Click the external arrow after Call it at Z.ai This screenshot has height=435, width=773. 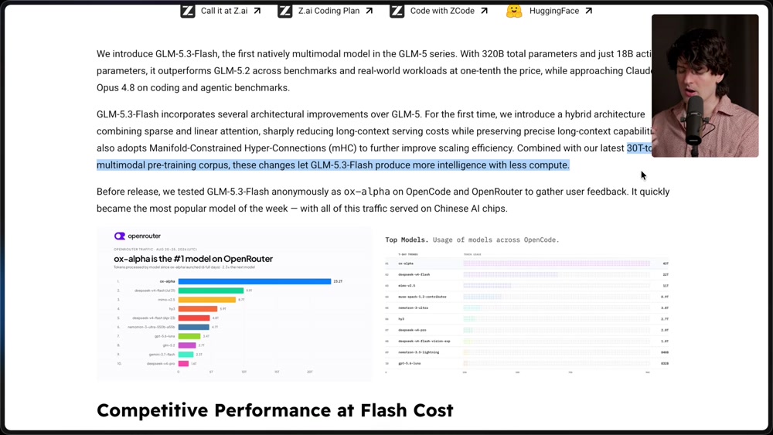pos(257,11)
